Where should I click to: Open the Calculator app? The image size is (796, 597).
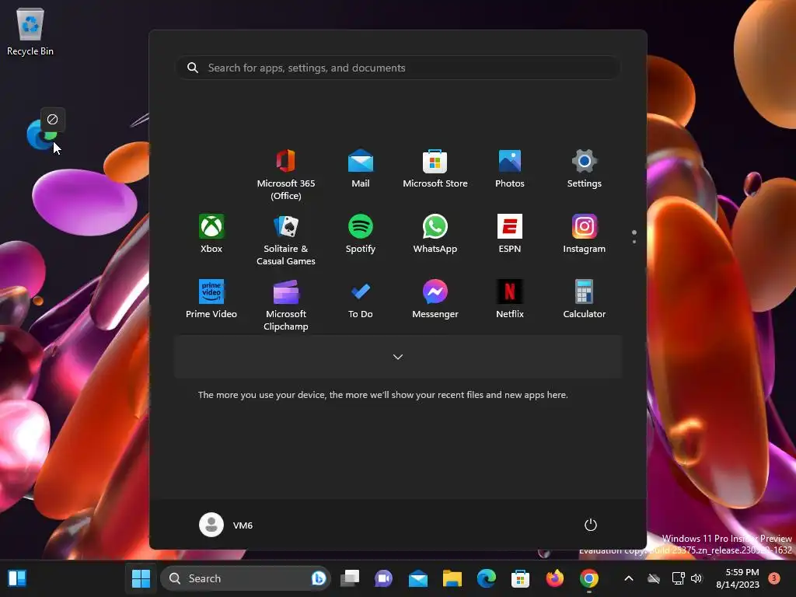pyautogui.click(x=585, y=298)
